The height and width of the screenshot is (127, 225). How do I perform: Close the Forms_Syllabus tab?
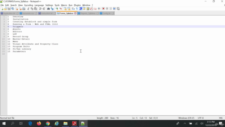(x=75, y=13)
